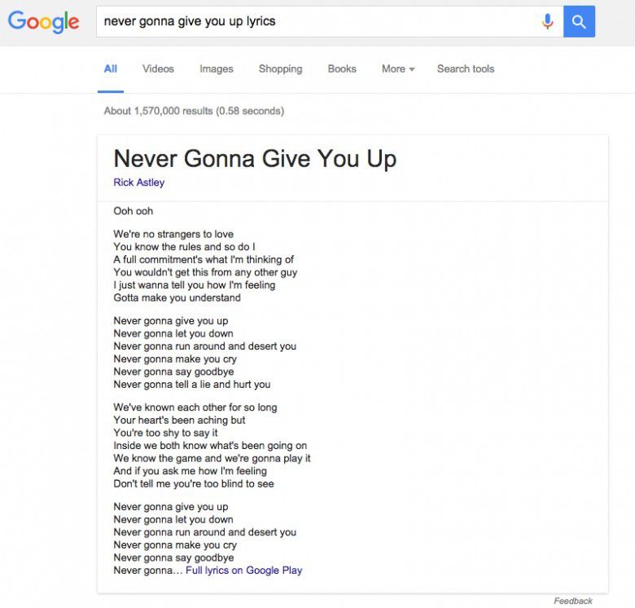The height and width of the screenshot is (608, 635).
Task: Click the "Gotta make you understand" lyric line
Action: coord(177,297)
